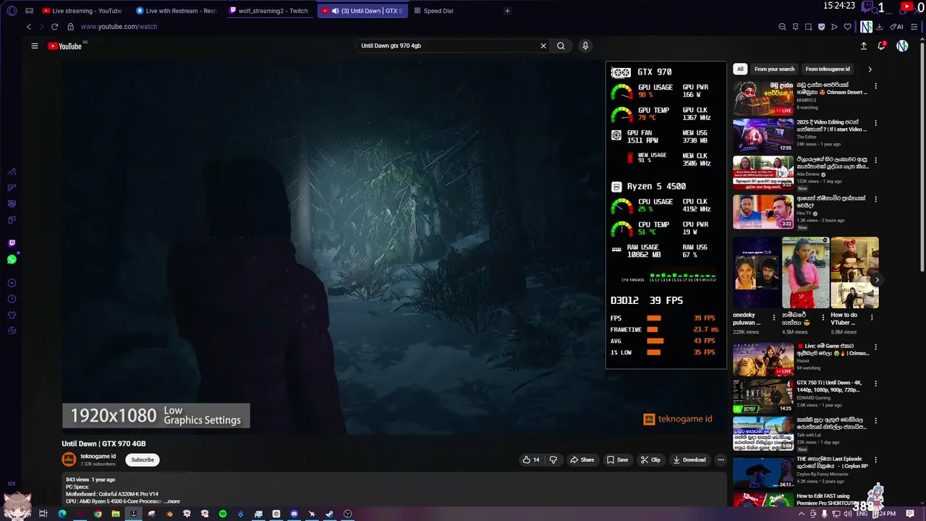Show more filter chips with right chevron
The image size is (926, 521).
pos(870,69)
